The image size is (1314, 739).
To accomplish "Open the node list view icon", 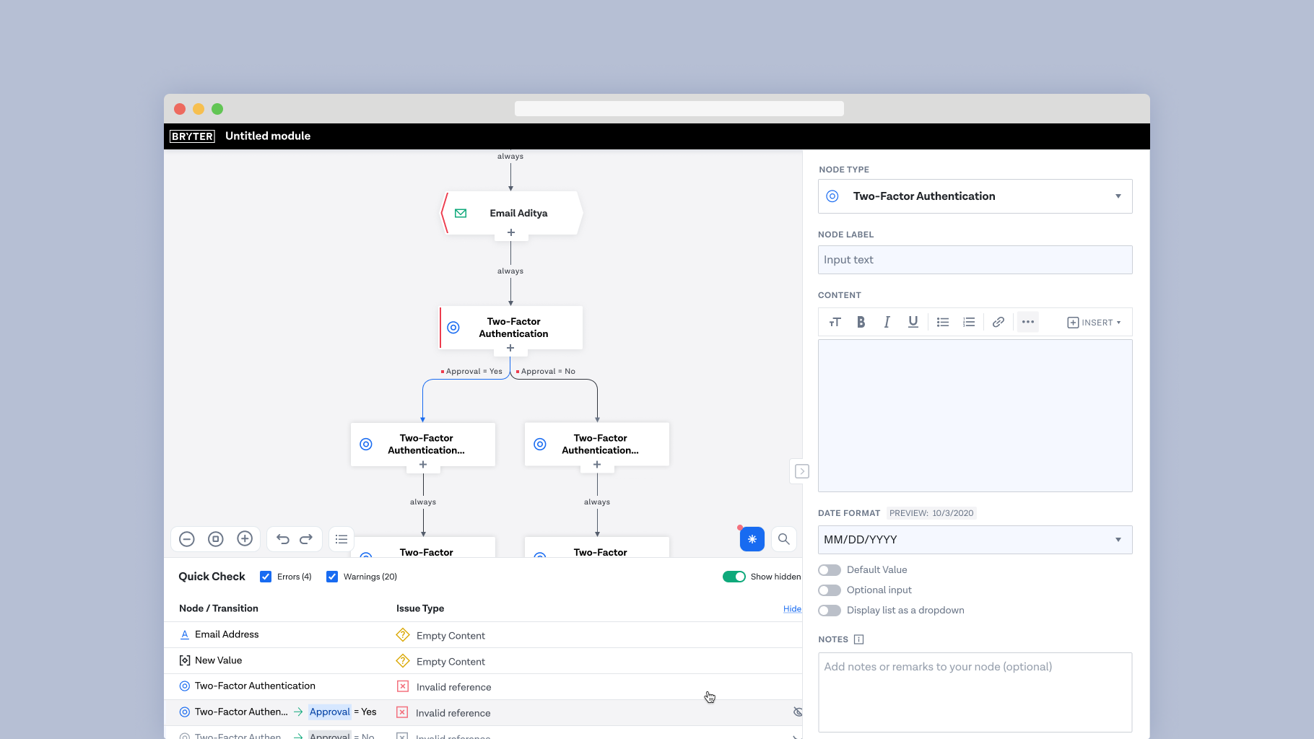I will (341, 539).
